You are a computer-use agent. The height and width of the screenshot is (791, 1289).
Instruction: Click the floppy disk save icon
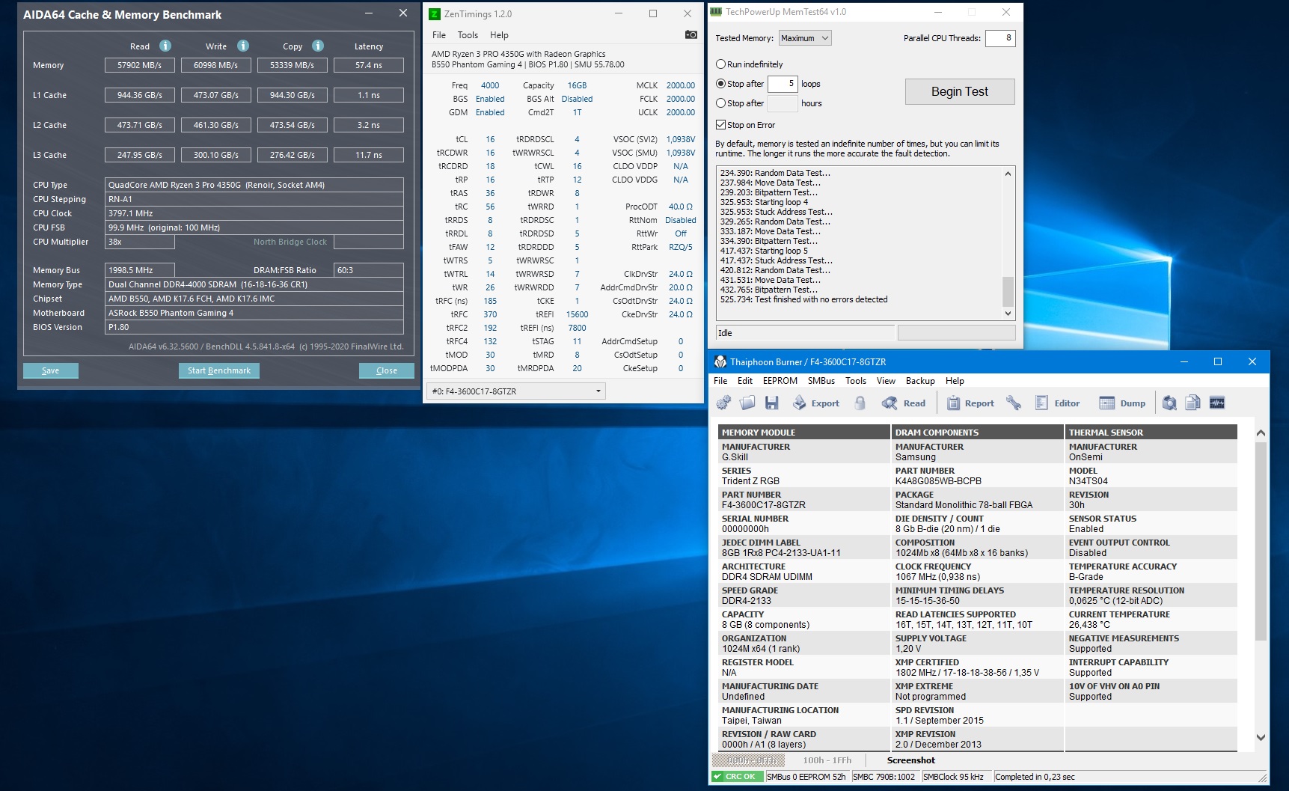tap(771, 403)
